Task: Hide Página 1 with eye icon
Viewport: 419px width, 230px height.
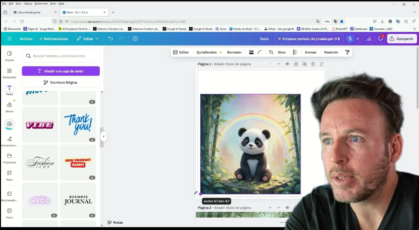Action: (287, 64)
